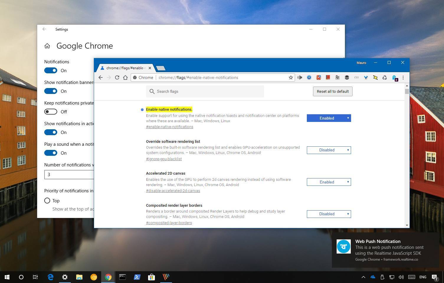The width and height of the screenshot is (444, 283).
Task: Open Number of notifications dropdown showing 3
Action: coord(69,175)
